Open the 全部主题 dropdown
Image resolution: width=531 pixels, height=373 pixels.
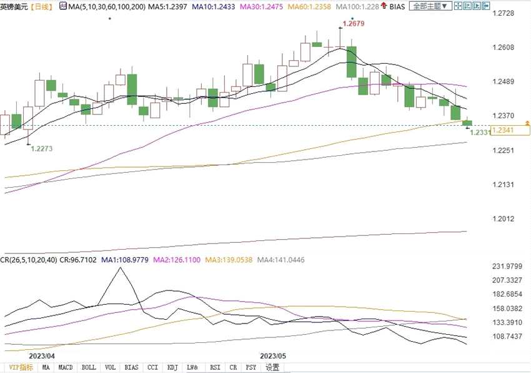[x=430, y=6]
